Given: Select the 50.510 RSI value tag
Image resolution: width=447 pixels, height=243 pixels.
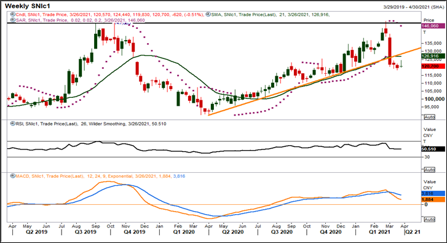Looking at the screenshot, I should click(x=433, y=149).
